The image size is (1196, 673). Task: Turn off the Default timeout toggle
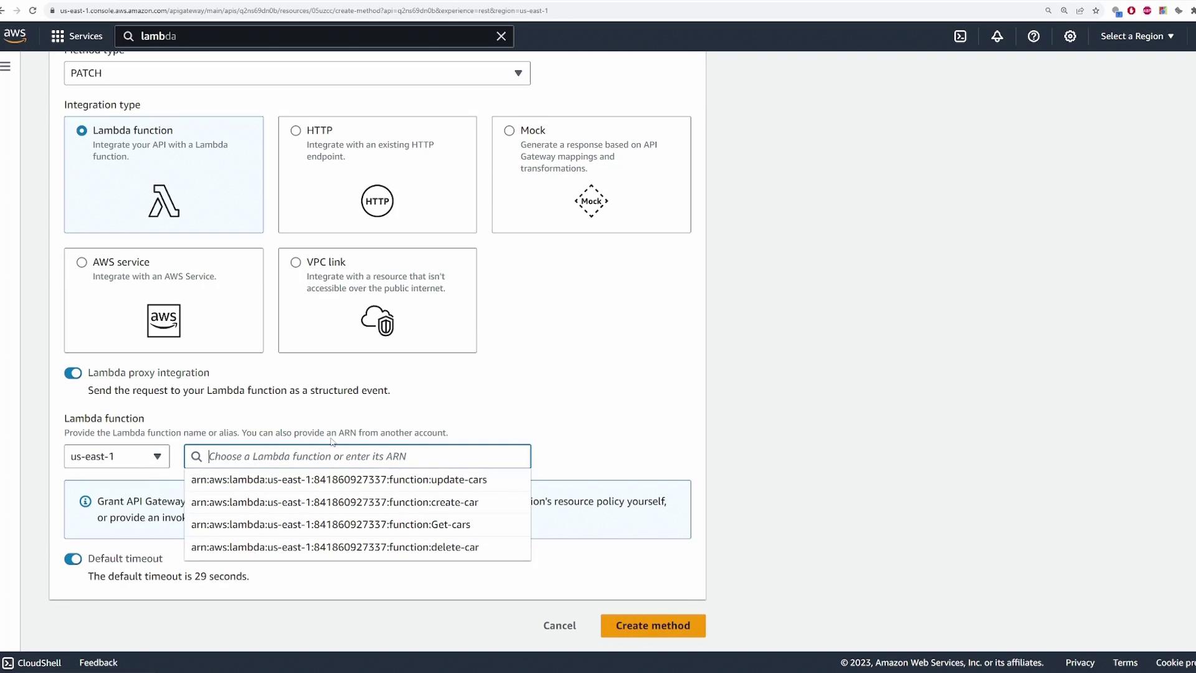[x=73, y=559]
